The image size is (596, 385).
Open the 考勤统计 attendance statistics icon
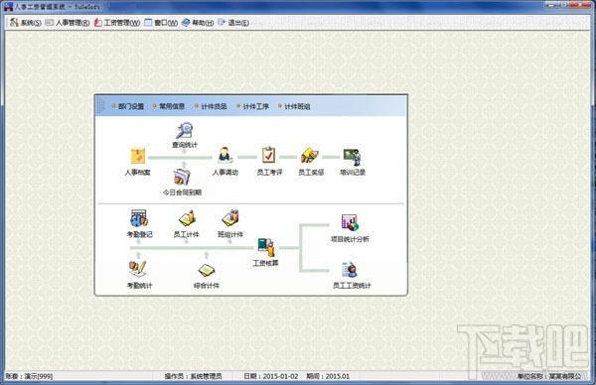click(138, 269)
